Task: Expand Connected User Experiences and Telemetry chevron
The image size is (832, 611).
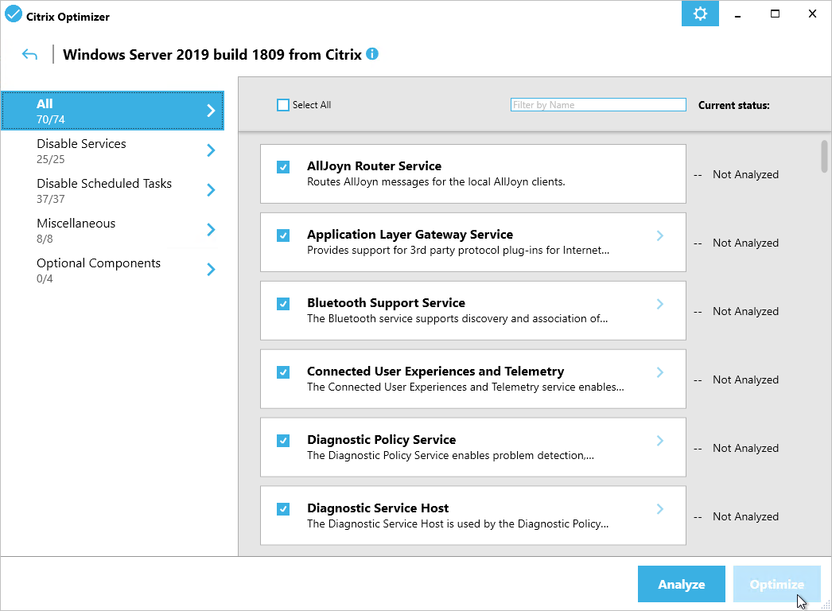Action: [660, 372]
